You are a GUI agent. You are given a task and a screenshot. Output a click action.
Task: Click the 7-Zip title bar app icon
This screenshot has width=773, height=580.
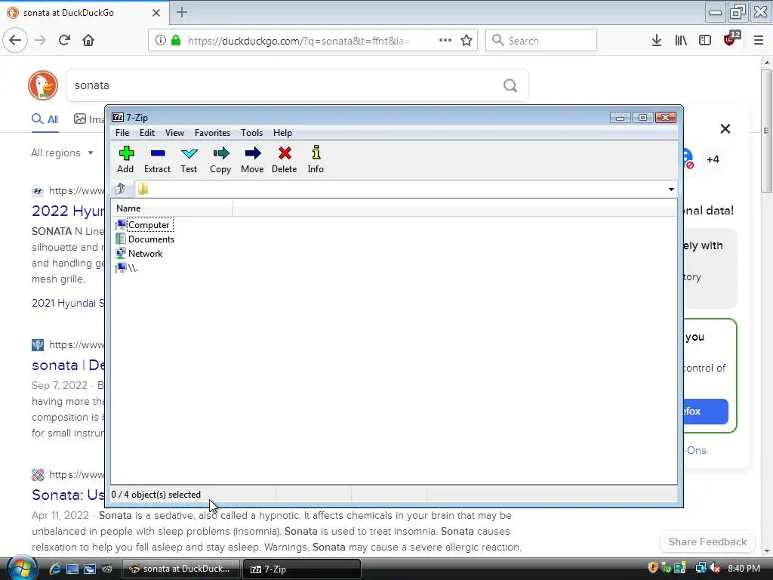[x=118, y=117]
